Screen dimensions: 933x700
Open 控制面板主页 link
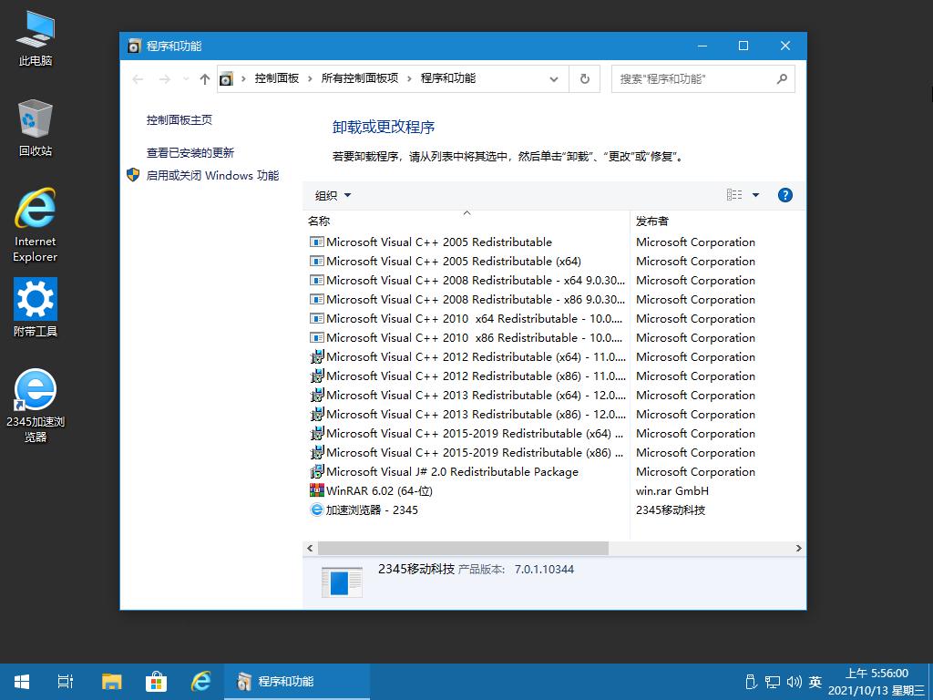[x=179, y=119]
